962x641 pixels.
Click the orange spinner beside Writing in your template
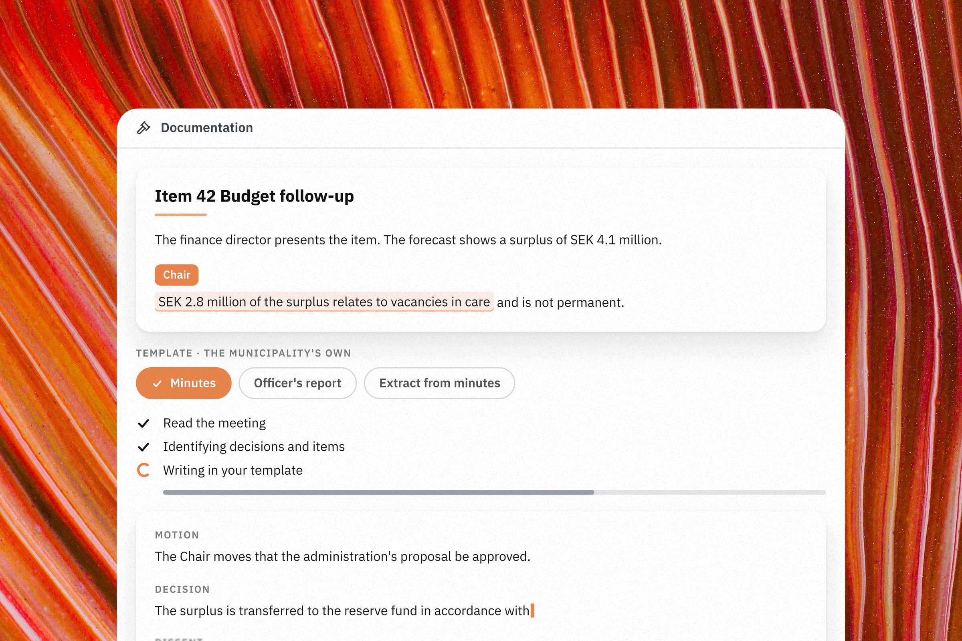(143, 470)
